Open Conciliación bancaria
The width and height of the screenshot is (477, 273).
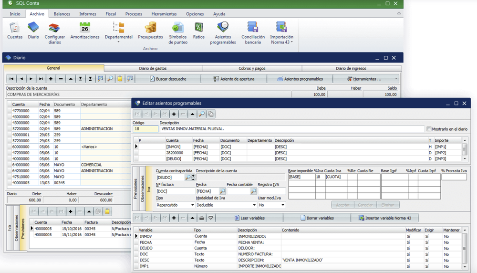coord(253,33)
